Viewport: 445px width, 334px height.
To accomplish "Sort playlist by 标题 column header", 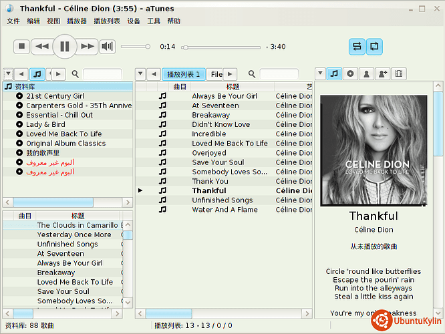I will (233, 87).
